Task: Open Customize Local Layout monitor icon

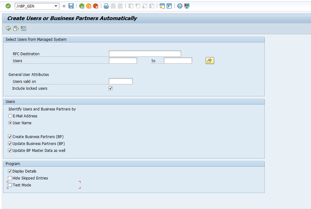Action: [187, 6]
